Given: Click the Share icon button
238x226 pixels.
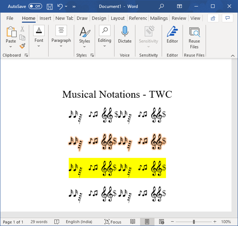Looking at the screenshot, I should click(213, 18).
